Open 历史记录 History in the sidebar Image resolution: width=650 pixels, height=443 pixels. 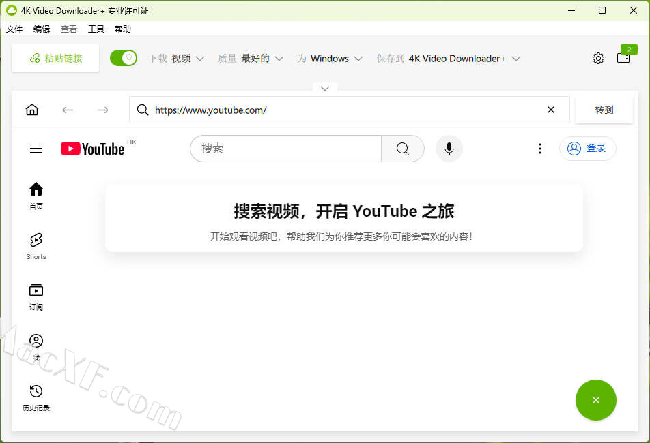[x=36, y=397]
